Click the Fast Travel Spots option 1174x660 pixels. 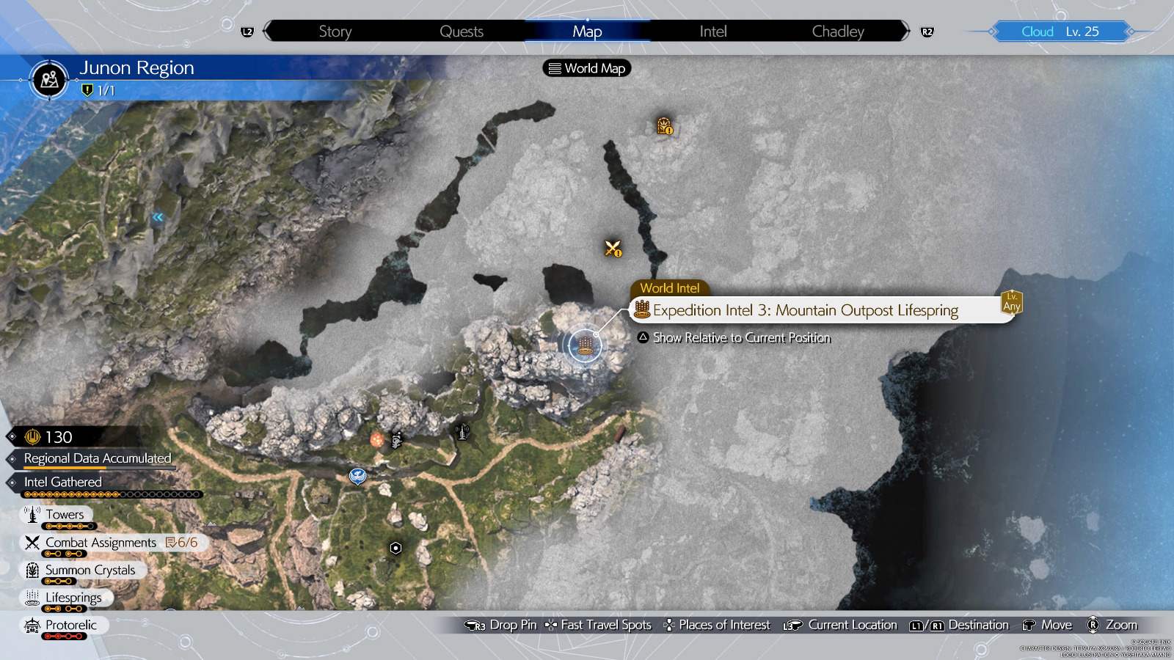(x=605, y=625)
